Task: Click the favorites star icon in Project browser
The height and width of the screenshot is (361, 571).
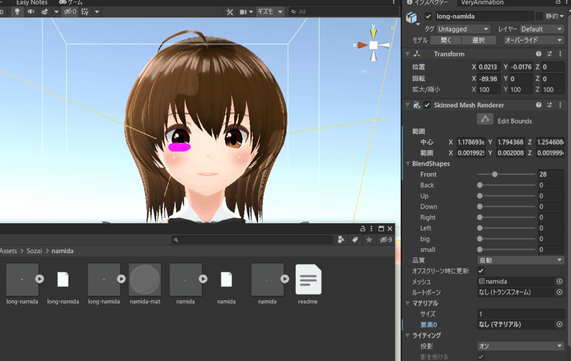Action: pos(369,240)
